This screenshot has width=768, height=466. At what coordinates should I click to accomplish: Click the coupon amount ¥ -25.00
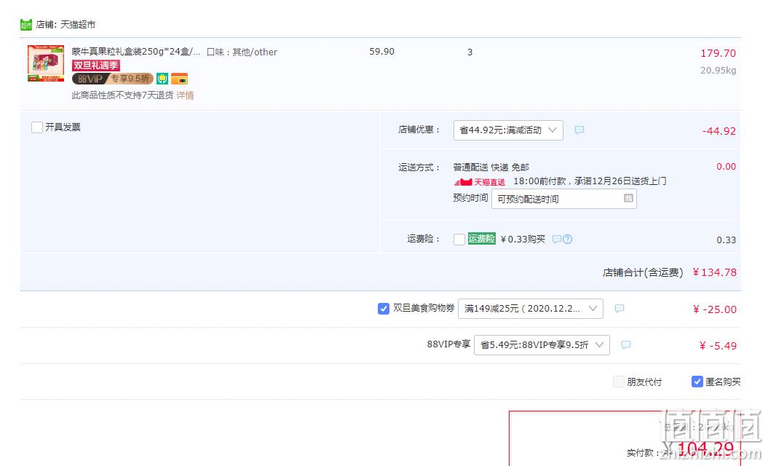(715, 309)
